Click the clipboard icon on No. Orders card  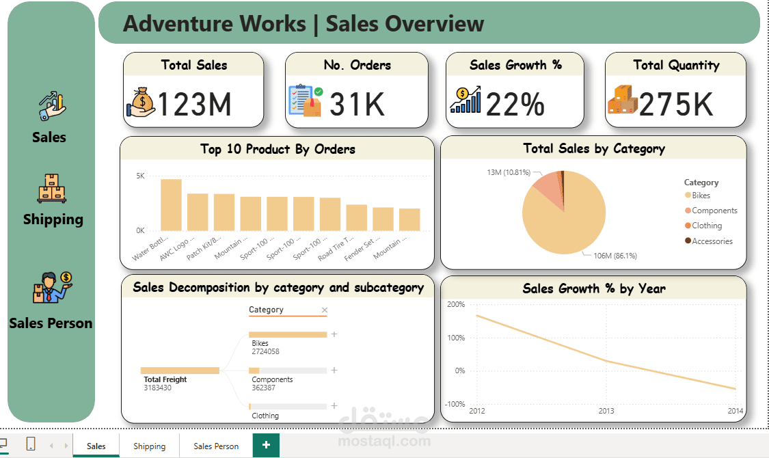click(x=306, y=100)
